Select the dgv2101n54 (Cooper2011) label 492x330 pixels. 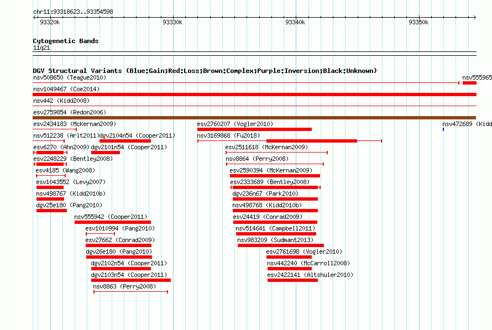pos(129,147)
